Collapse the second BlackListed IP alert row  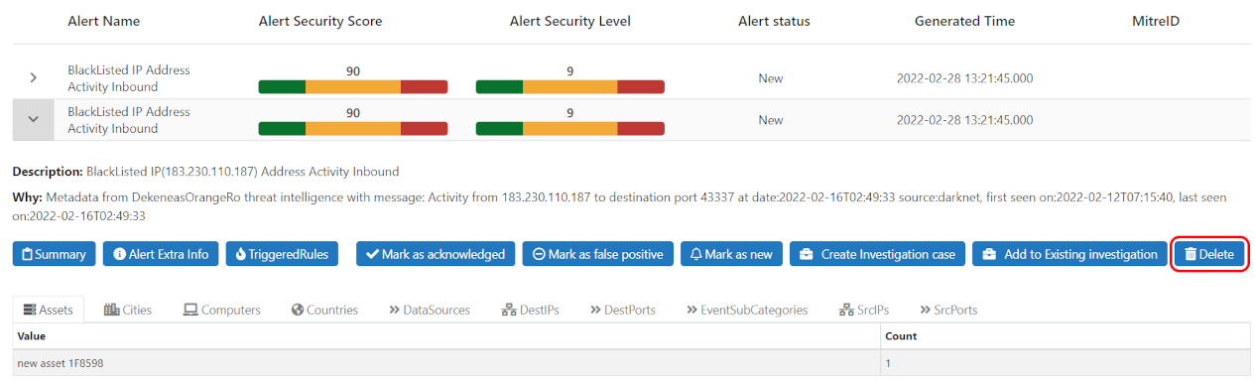pyautogui.click(x=33, y=119)
